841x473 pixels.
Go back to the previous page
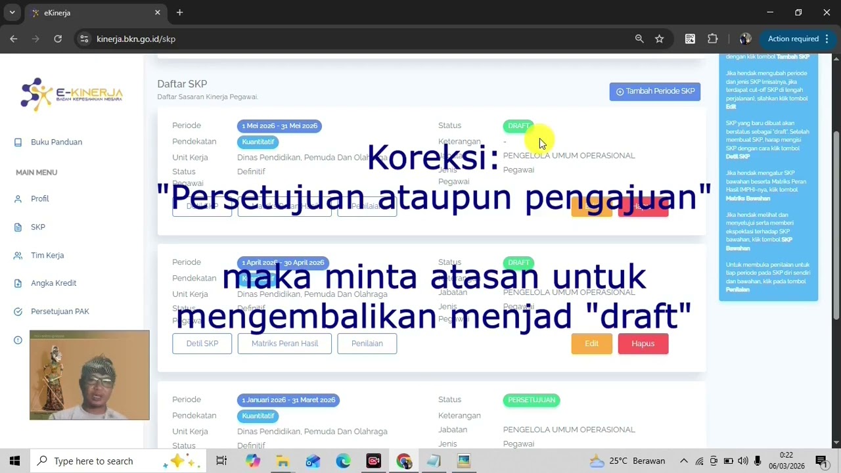coord(13,39)
